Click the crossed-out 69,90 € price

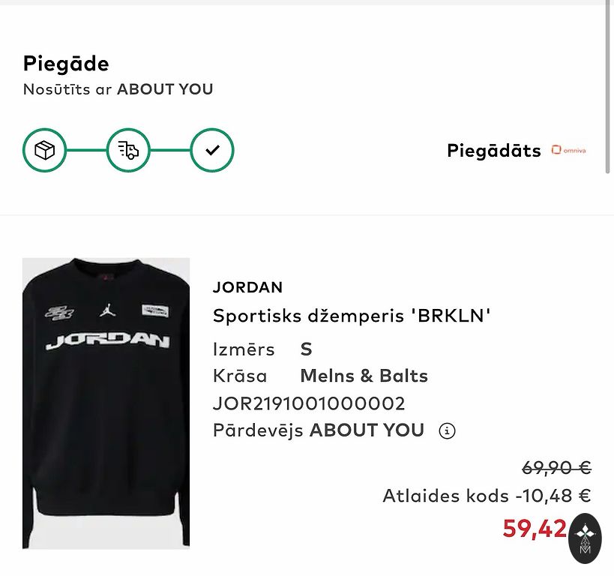(x=556, y=468)
